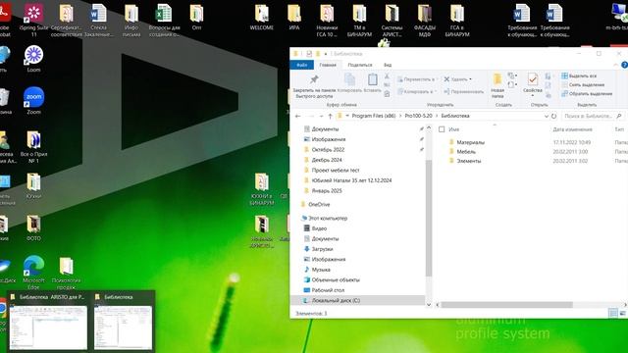Sort the list by the Дата изменения column
Image resolution: width=628 pixels, height=353 pixels.
point(572,129)
